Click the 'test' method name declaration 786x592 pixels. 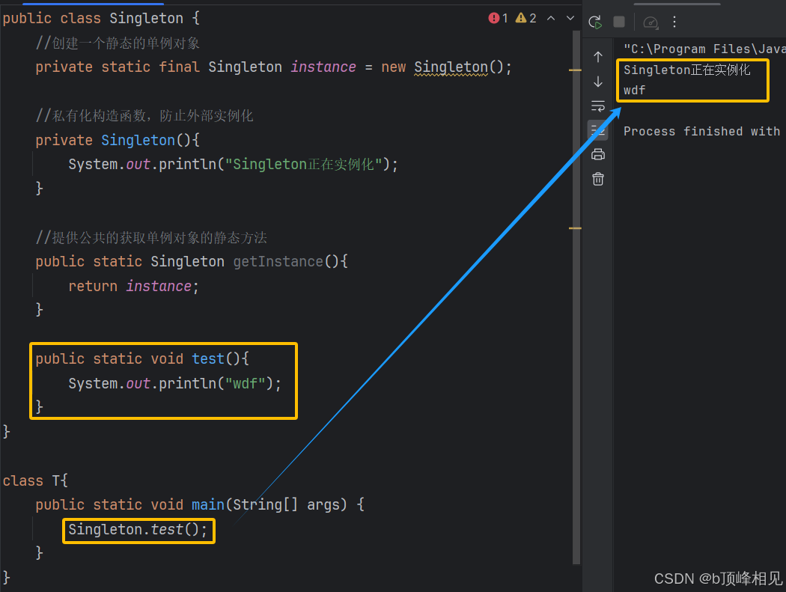(208, 359)
